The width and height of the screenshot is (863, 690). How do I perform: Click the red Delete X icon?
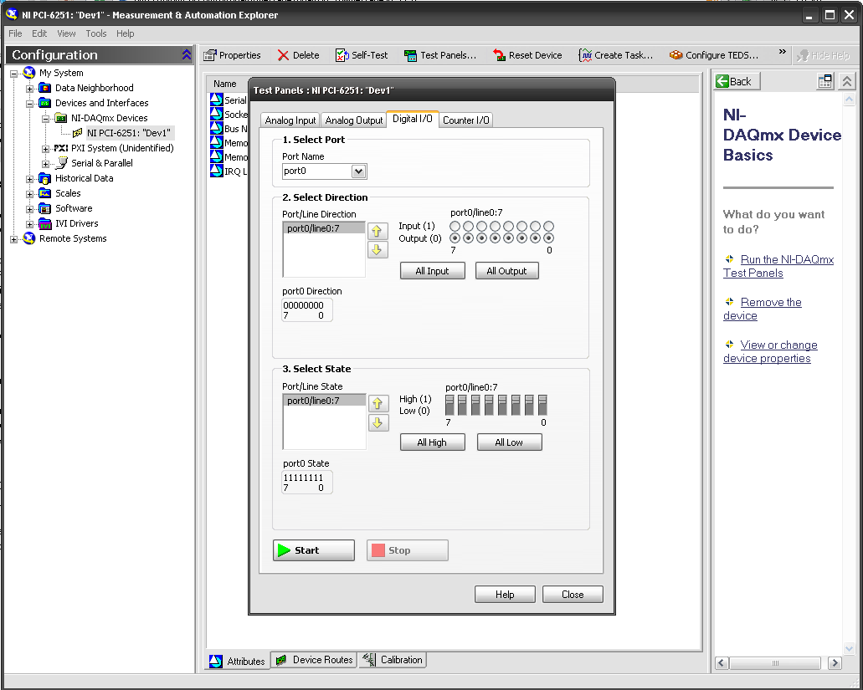point(283,55)
